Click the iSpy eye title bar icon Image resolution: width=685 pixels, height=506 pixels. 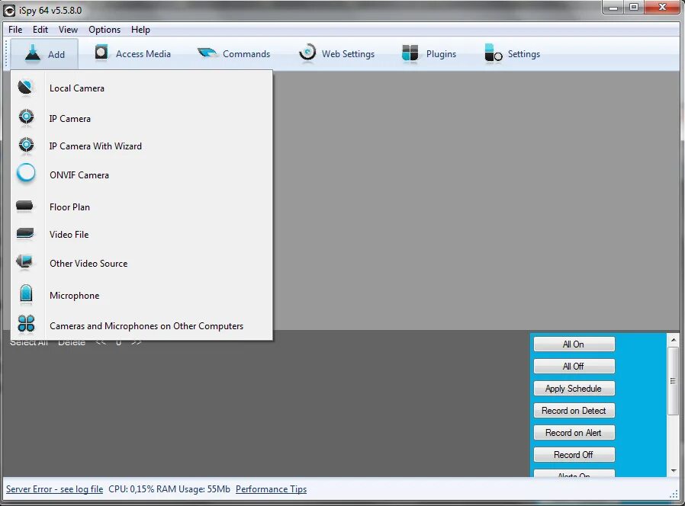(9, 10)
